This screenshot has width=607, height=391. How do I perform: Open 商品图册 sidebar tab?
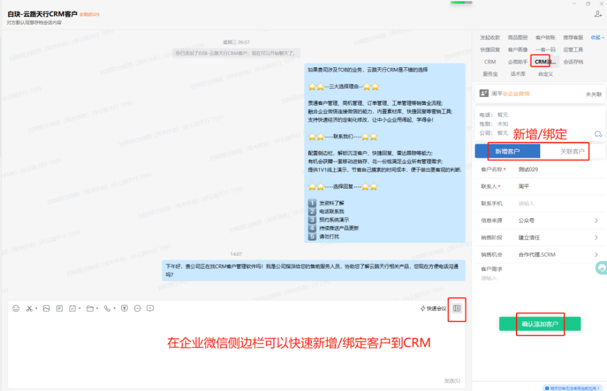[518, 38]
